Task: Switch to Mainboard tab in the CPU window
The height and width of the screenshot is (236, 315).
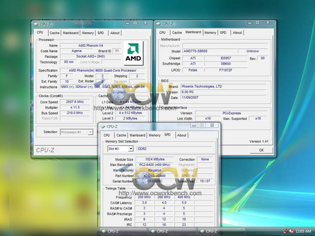Action: coord(71,33)
